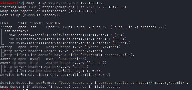Click the https://nmap.org link in the Starting Nmap line
This screenshot has width=192, height=90.
pos(58,7)
